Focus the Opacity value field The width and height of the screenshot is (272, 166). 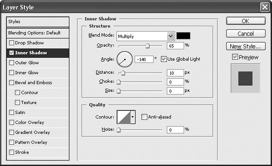(x=175, y=46)
